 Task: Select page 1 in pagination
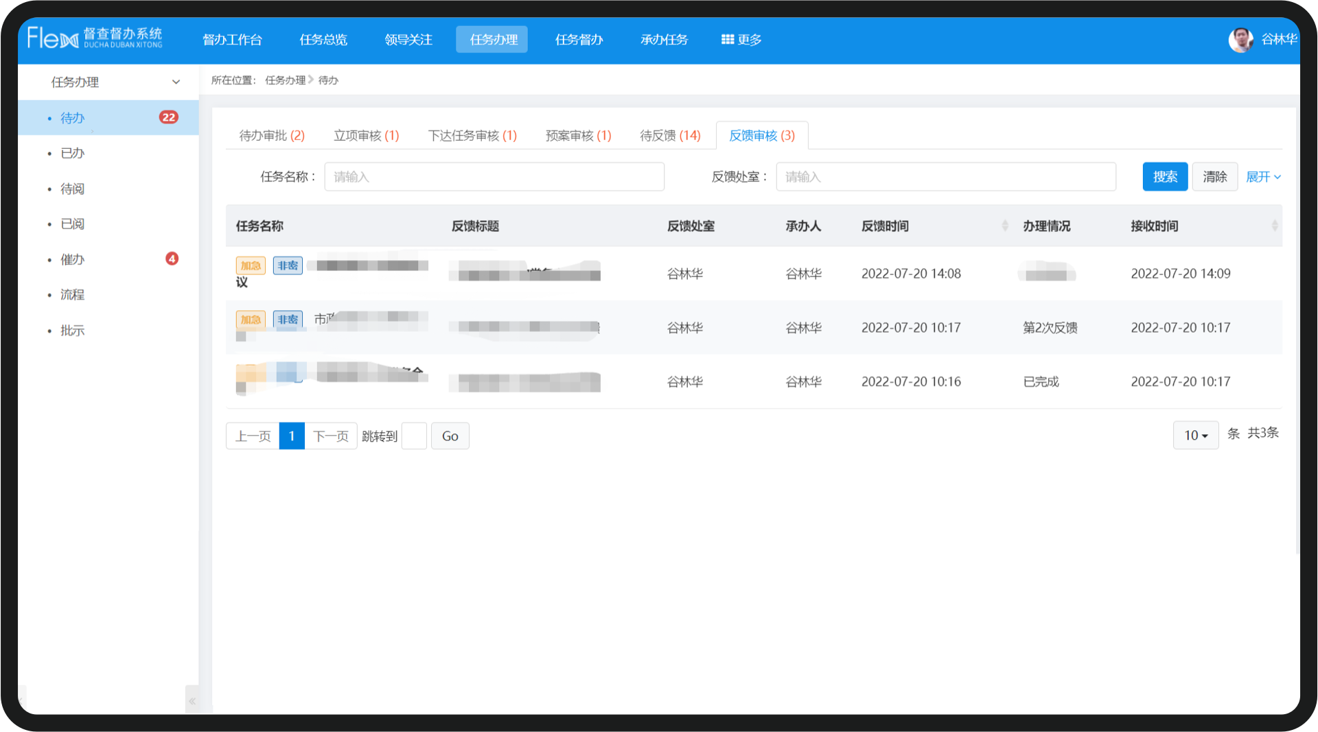[x=292, y=436]
